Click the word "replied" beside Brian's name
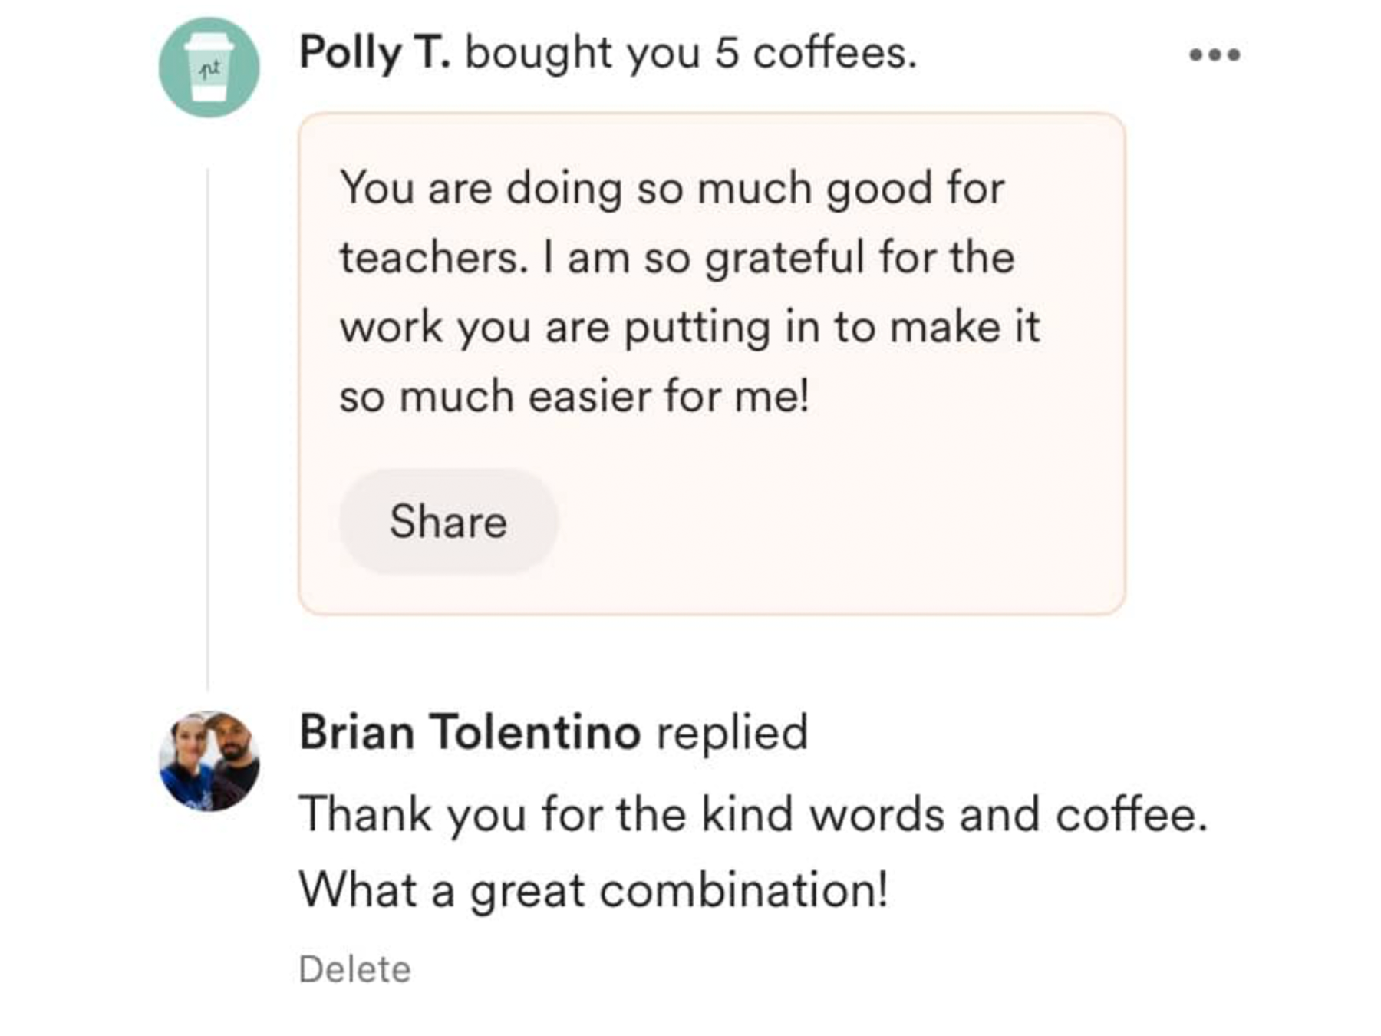This screenshot has height=1036, width=1381. (x=732, y=732)
